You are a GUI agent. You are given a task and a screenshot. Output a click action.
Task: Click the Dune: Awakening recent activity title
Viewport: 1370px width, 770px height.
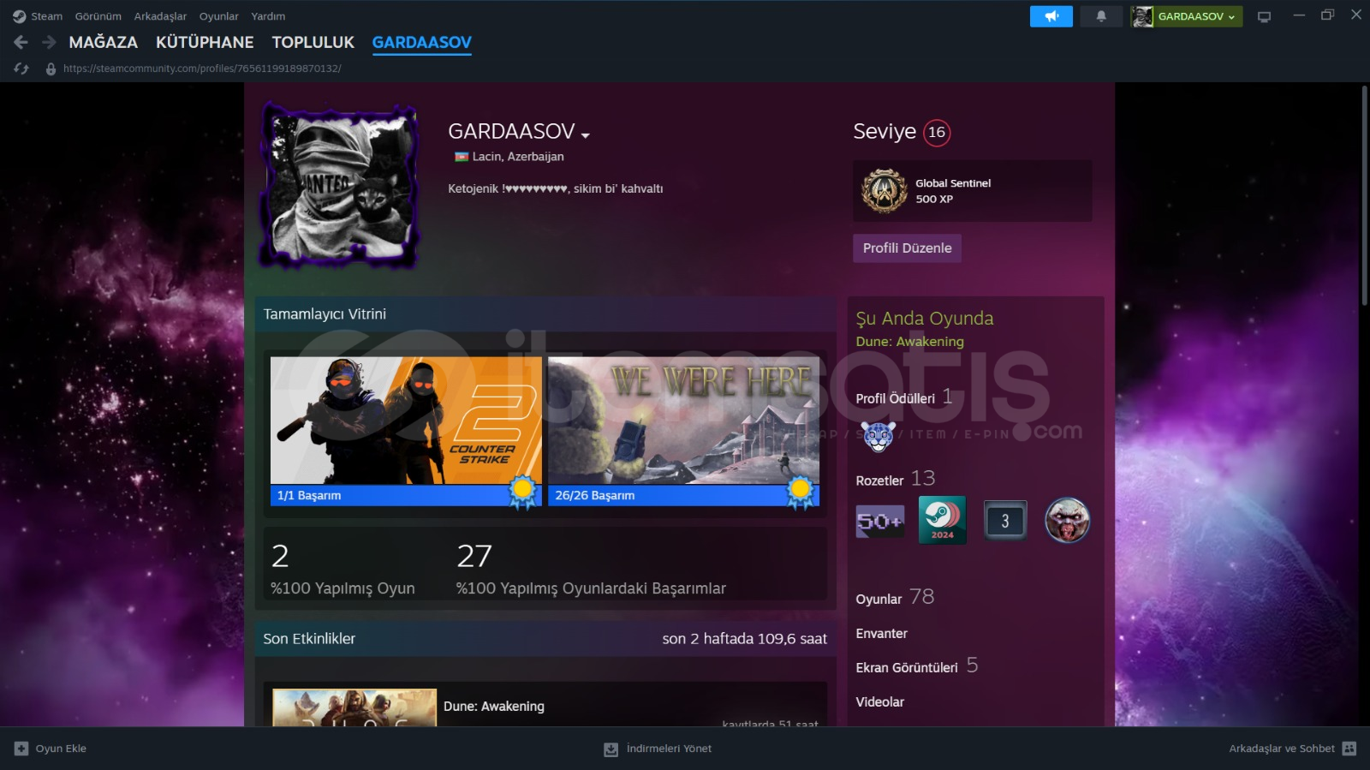click(x=494, y=707)
